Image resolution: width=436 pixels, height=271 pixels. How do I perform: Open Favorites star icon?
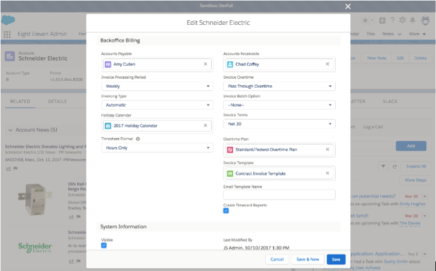tap(365, 20)
